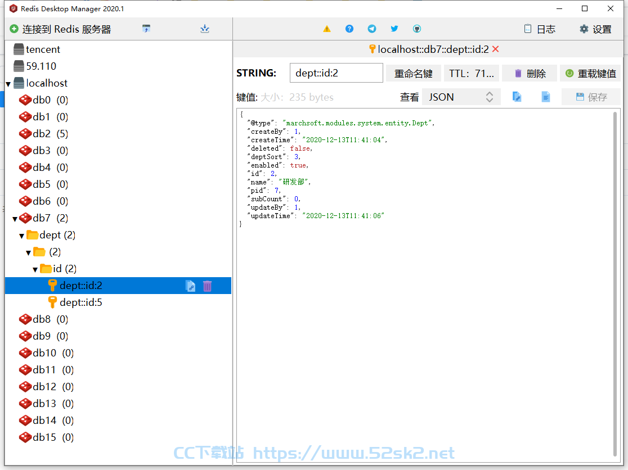The width and height of the screenshot is (628, 470).
Task: Click the "marchsoft.modules.system.entity.Dept" type value
Action: (357, 123)
